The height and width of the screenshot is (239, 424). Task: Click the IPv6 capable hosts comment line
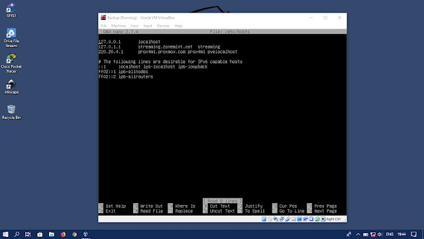170,62
